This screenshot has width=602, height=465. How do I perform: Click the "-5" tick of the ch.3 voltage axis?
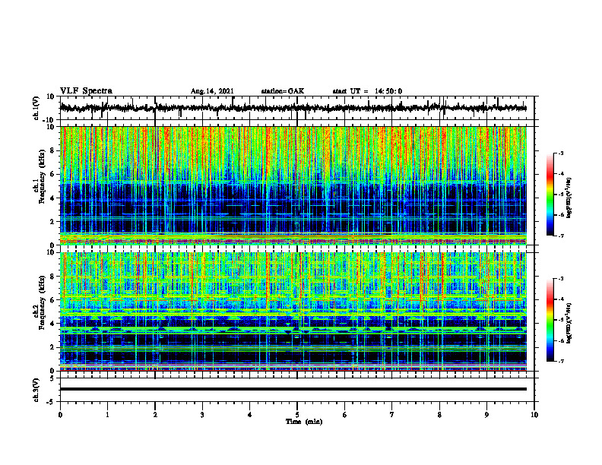click(51, 402)
